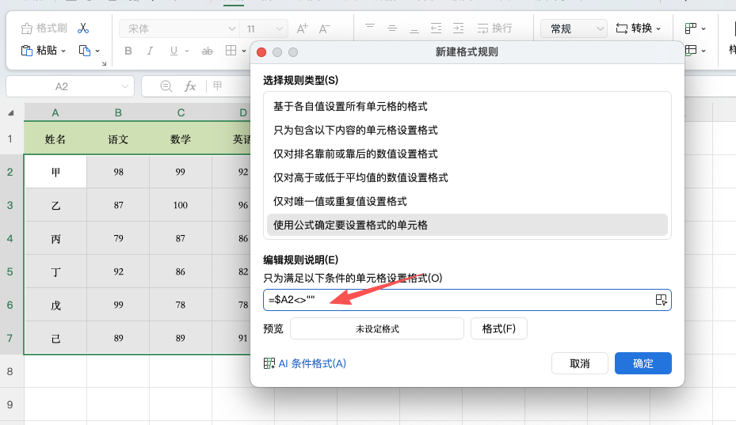Toggle Underline formatting

click(174, 51)
